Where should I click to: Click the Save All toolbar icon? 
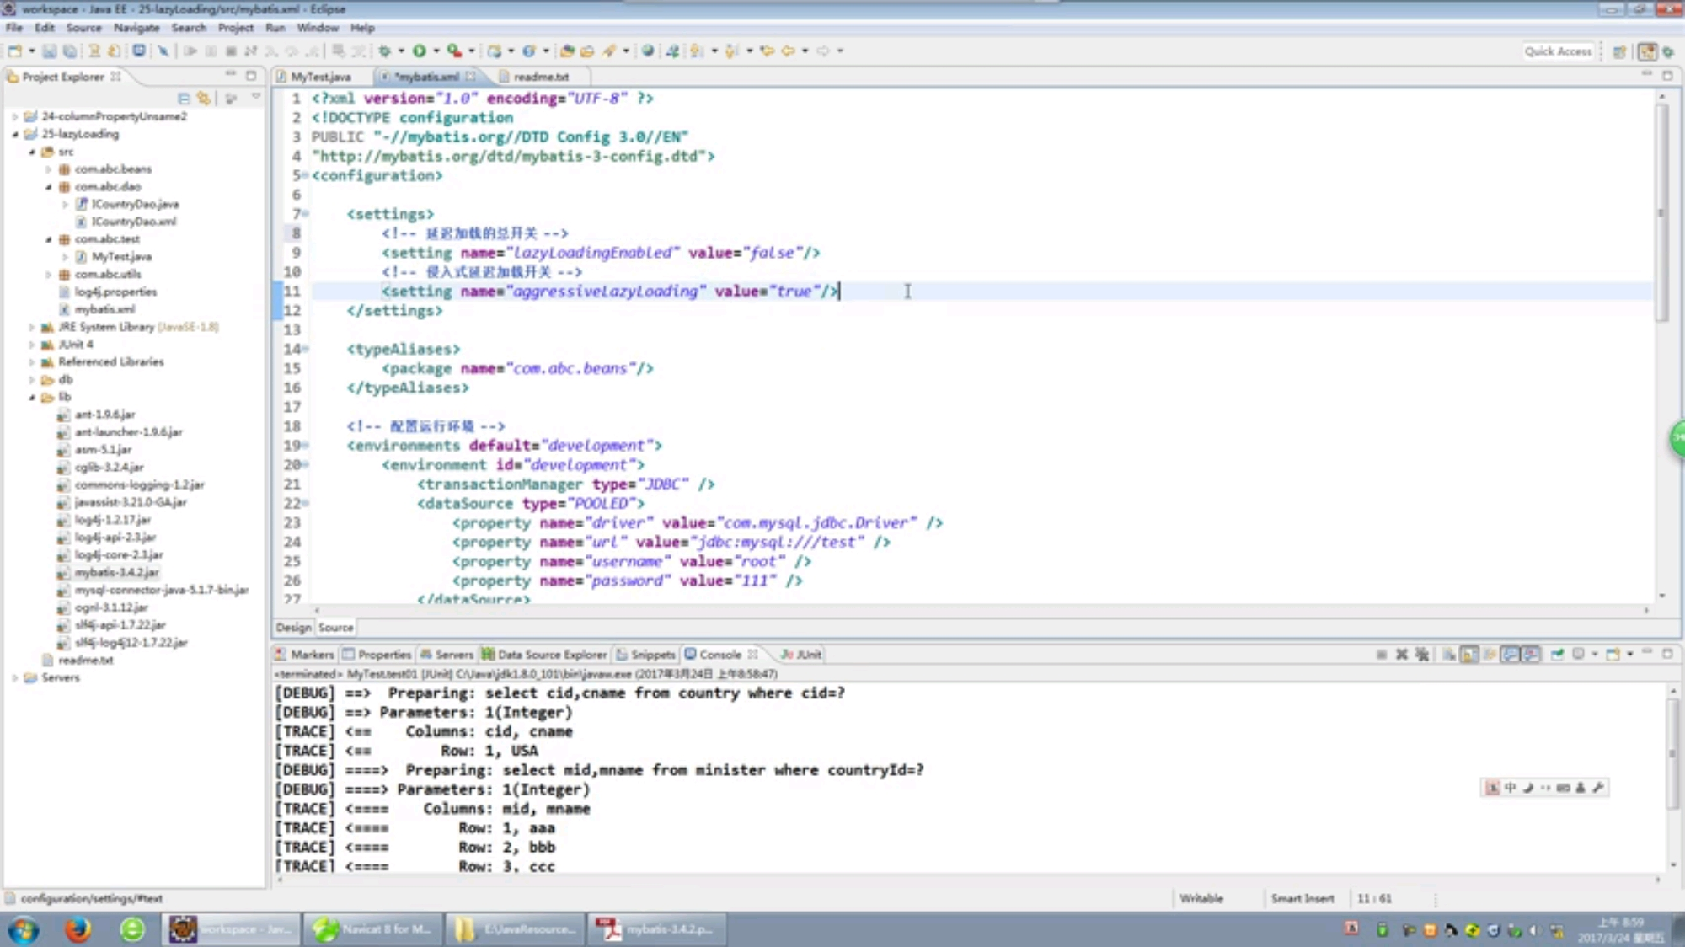70,51
